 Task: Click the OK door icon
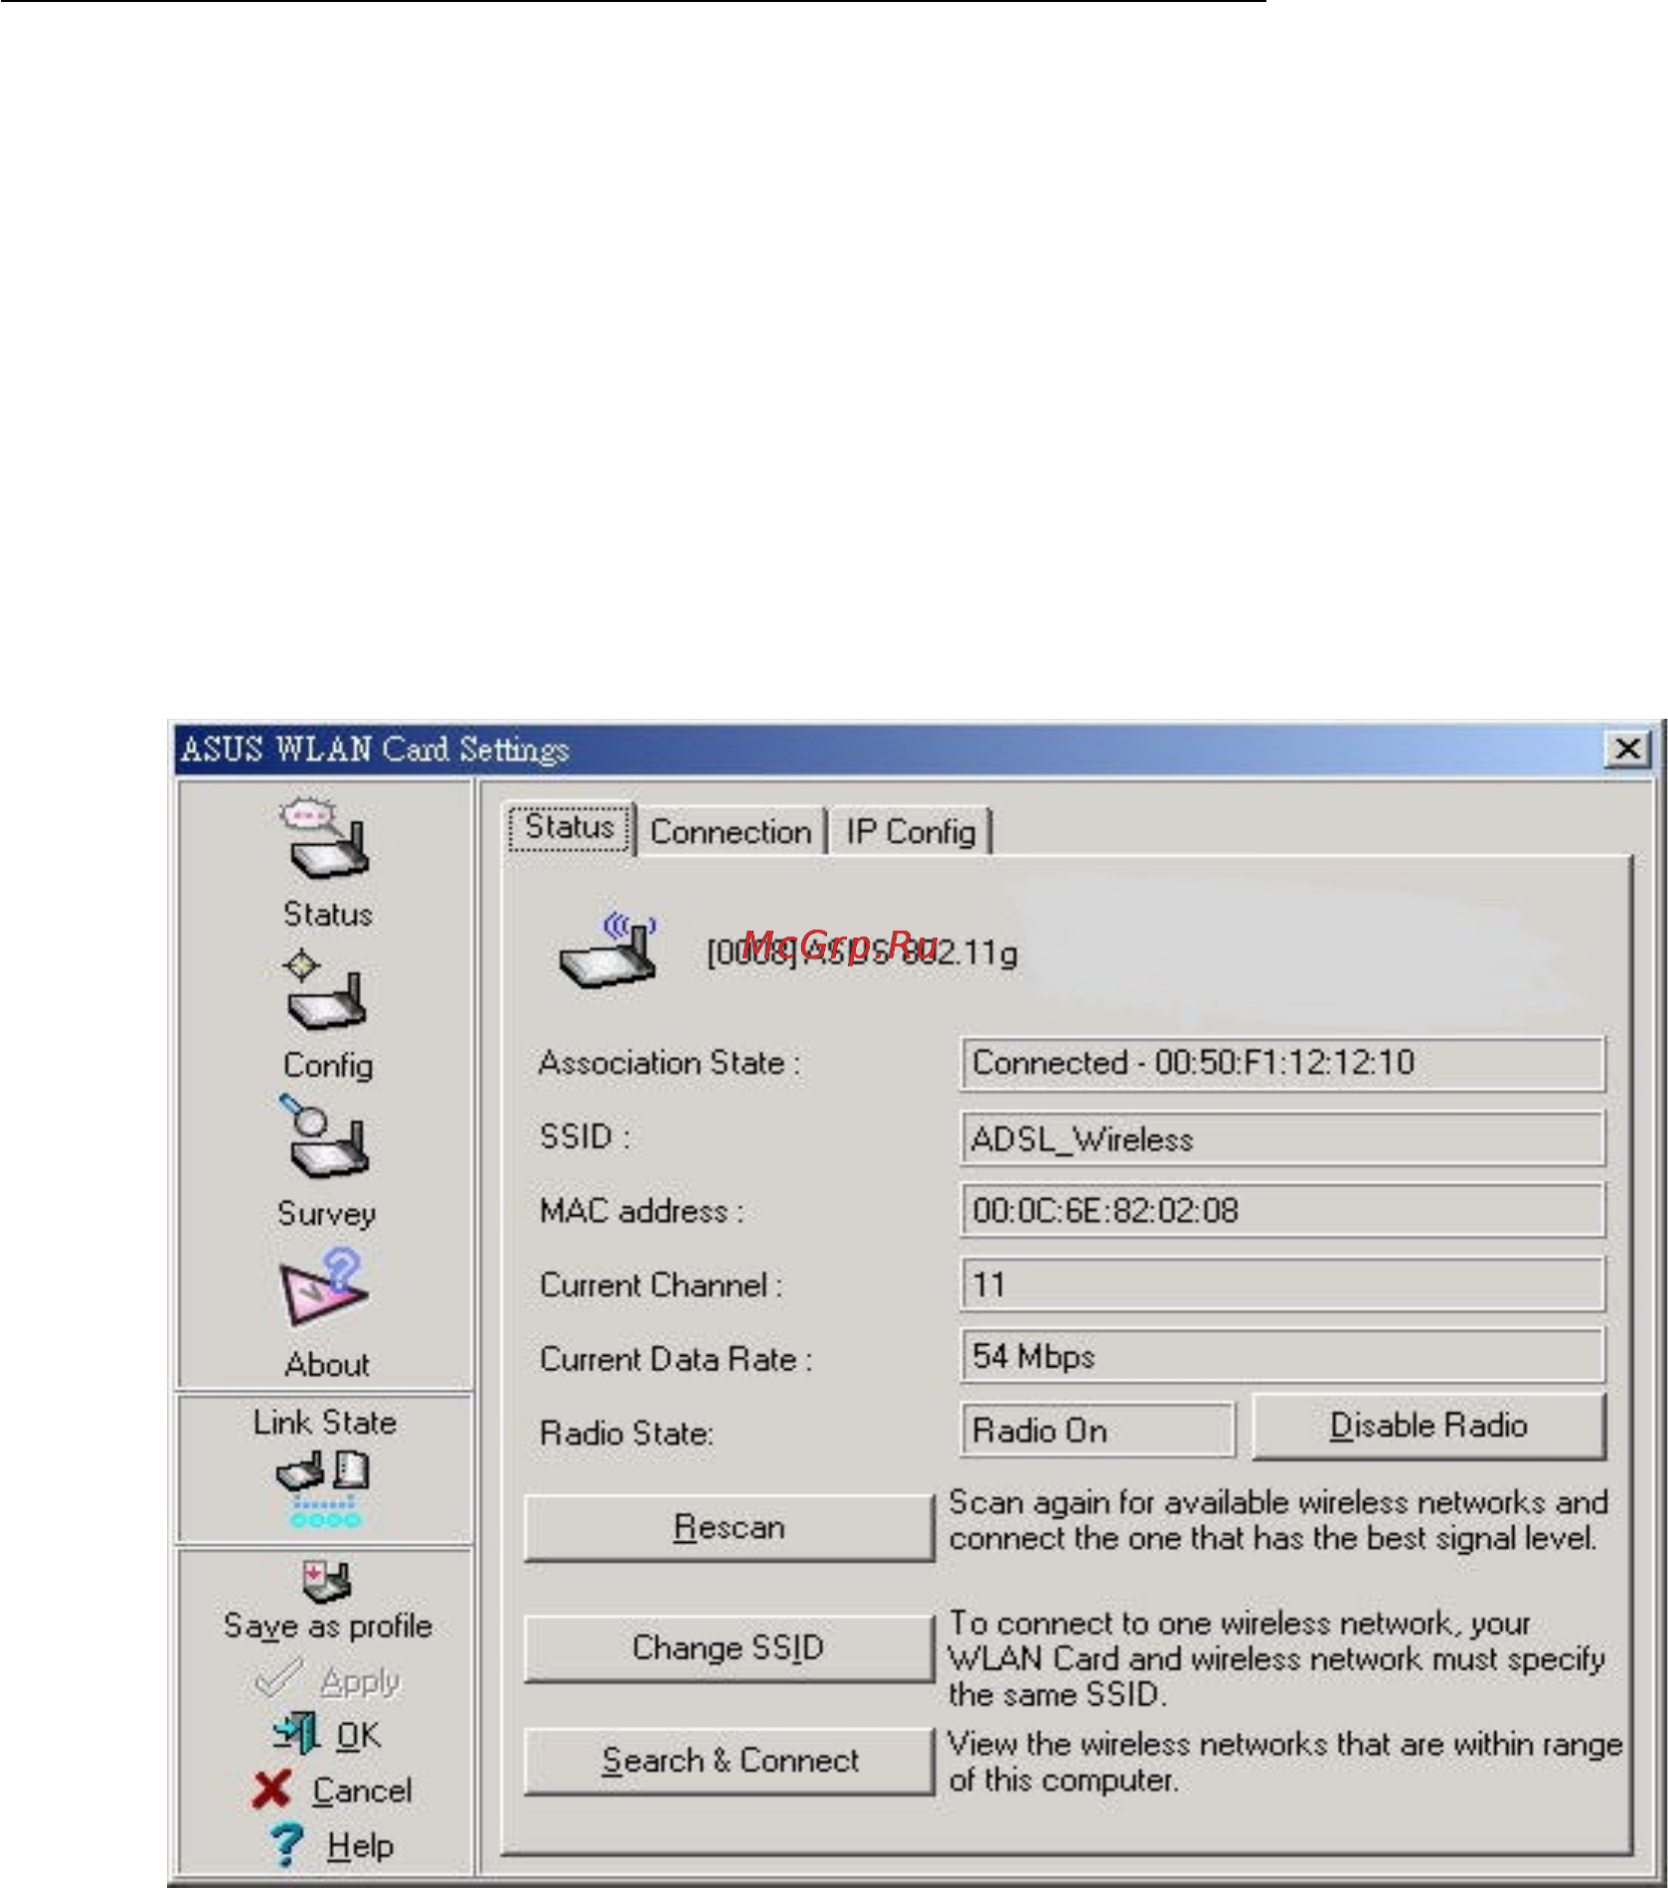pos(295,1733)
